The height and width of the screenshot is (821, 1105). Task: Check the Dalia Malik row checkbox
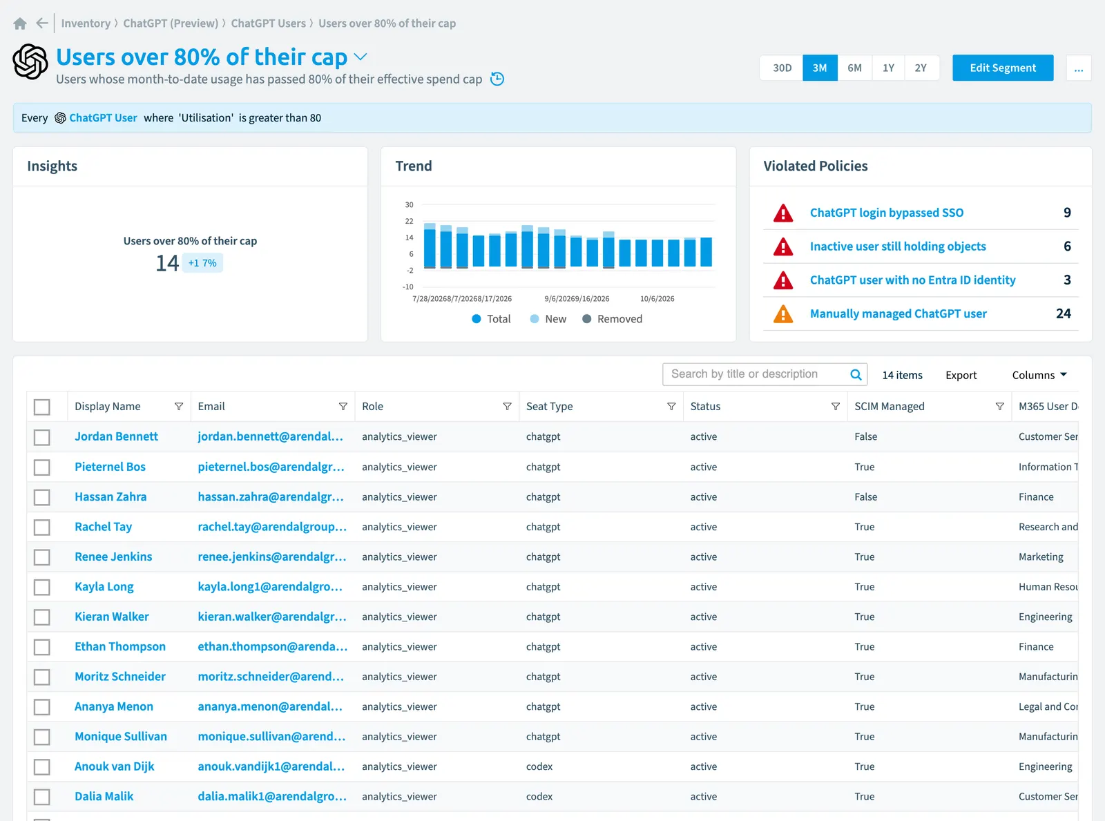pos(42,797)
